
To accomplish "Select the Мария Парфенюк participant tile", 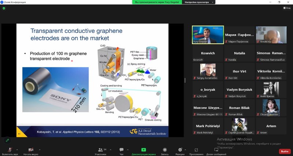I will [240, 35].
